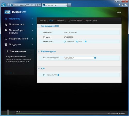
Task: Open Пользователи via its users icon
Action: pos(6,25)
